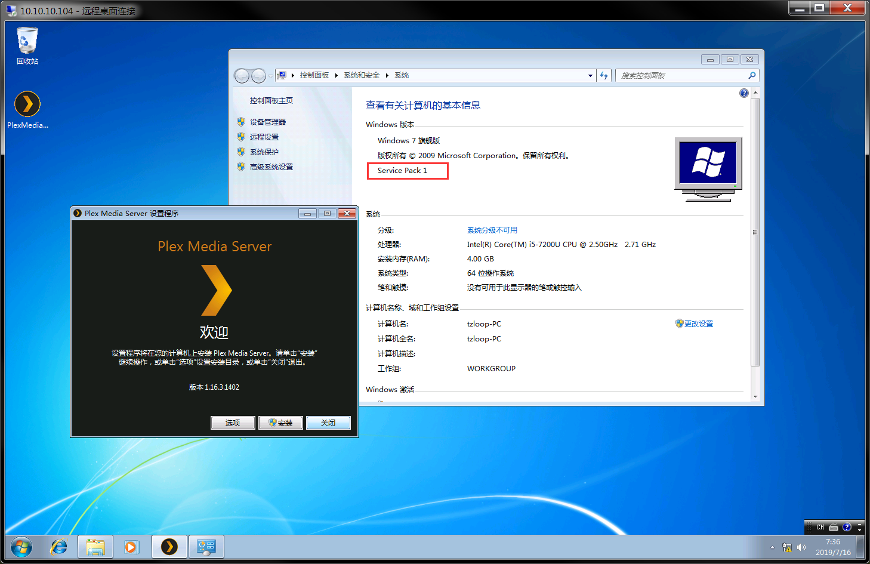Click the 4.00 GB installed memory value

point(480,259)
